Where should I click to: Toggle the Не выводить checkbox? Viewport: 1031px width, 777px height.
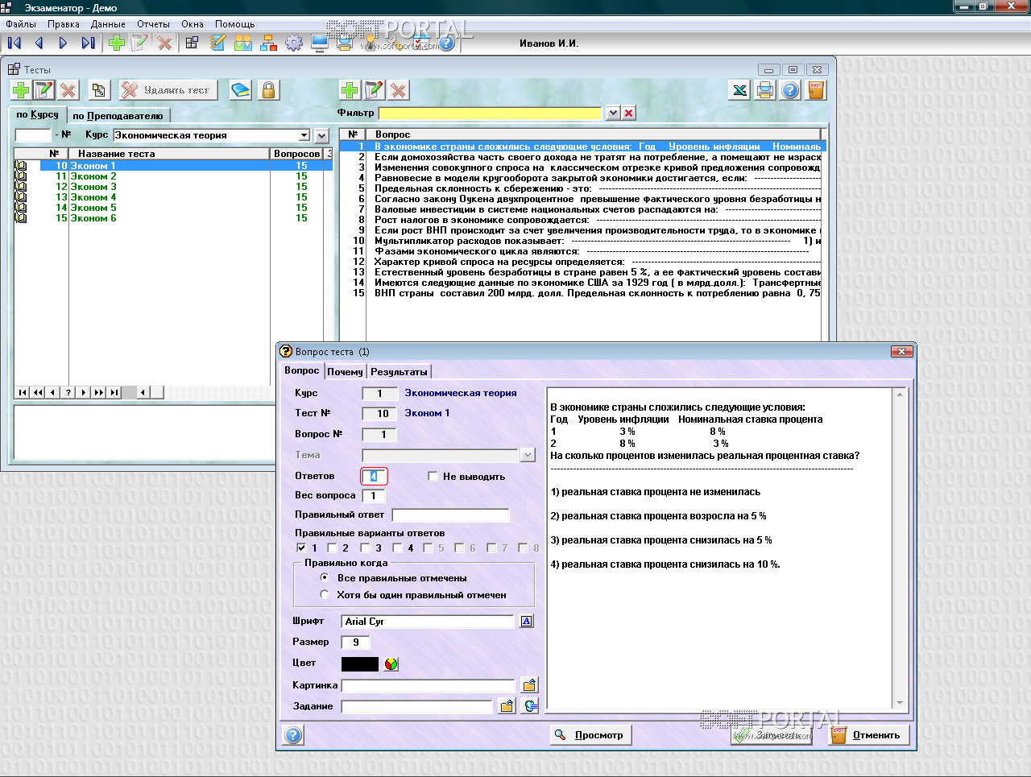tap(433, 477)
